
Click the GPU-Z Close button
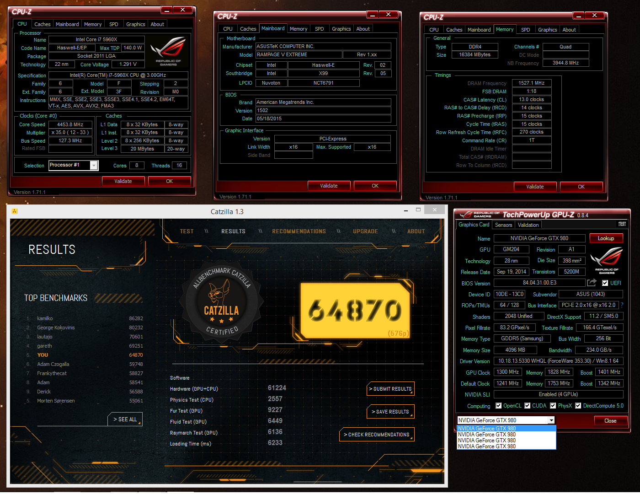click(x=610, y=421)
